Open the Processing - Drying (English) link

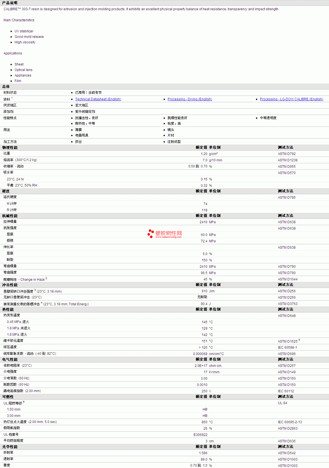click(190, 99)
